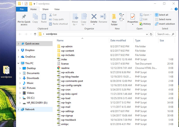Click the Cut scissors icon
The height and width of the screenshot is (127, 179).
tap(50, 15)
